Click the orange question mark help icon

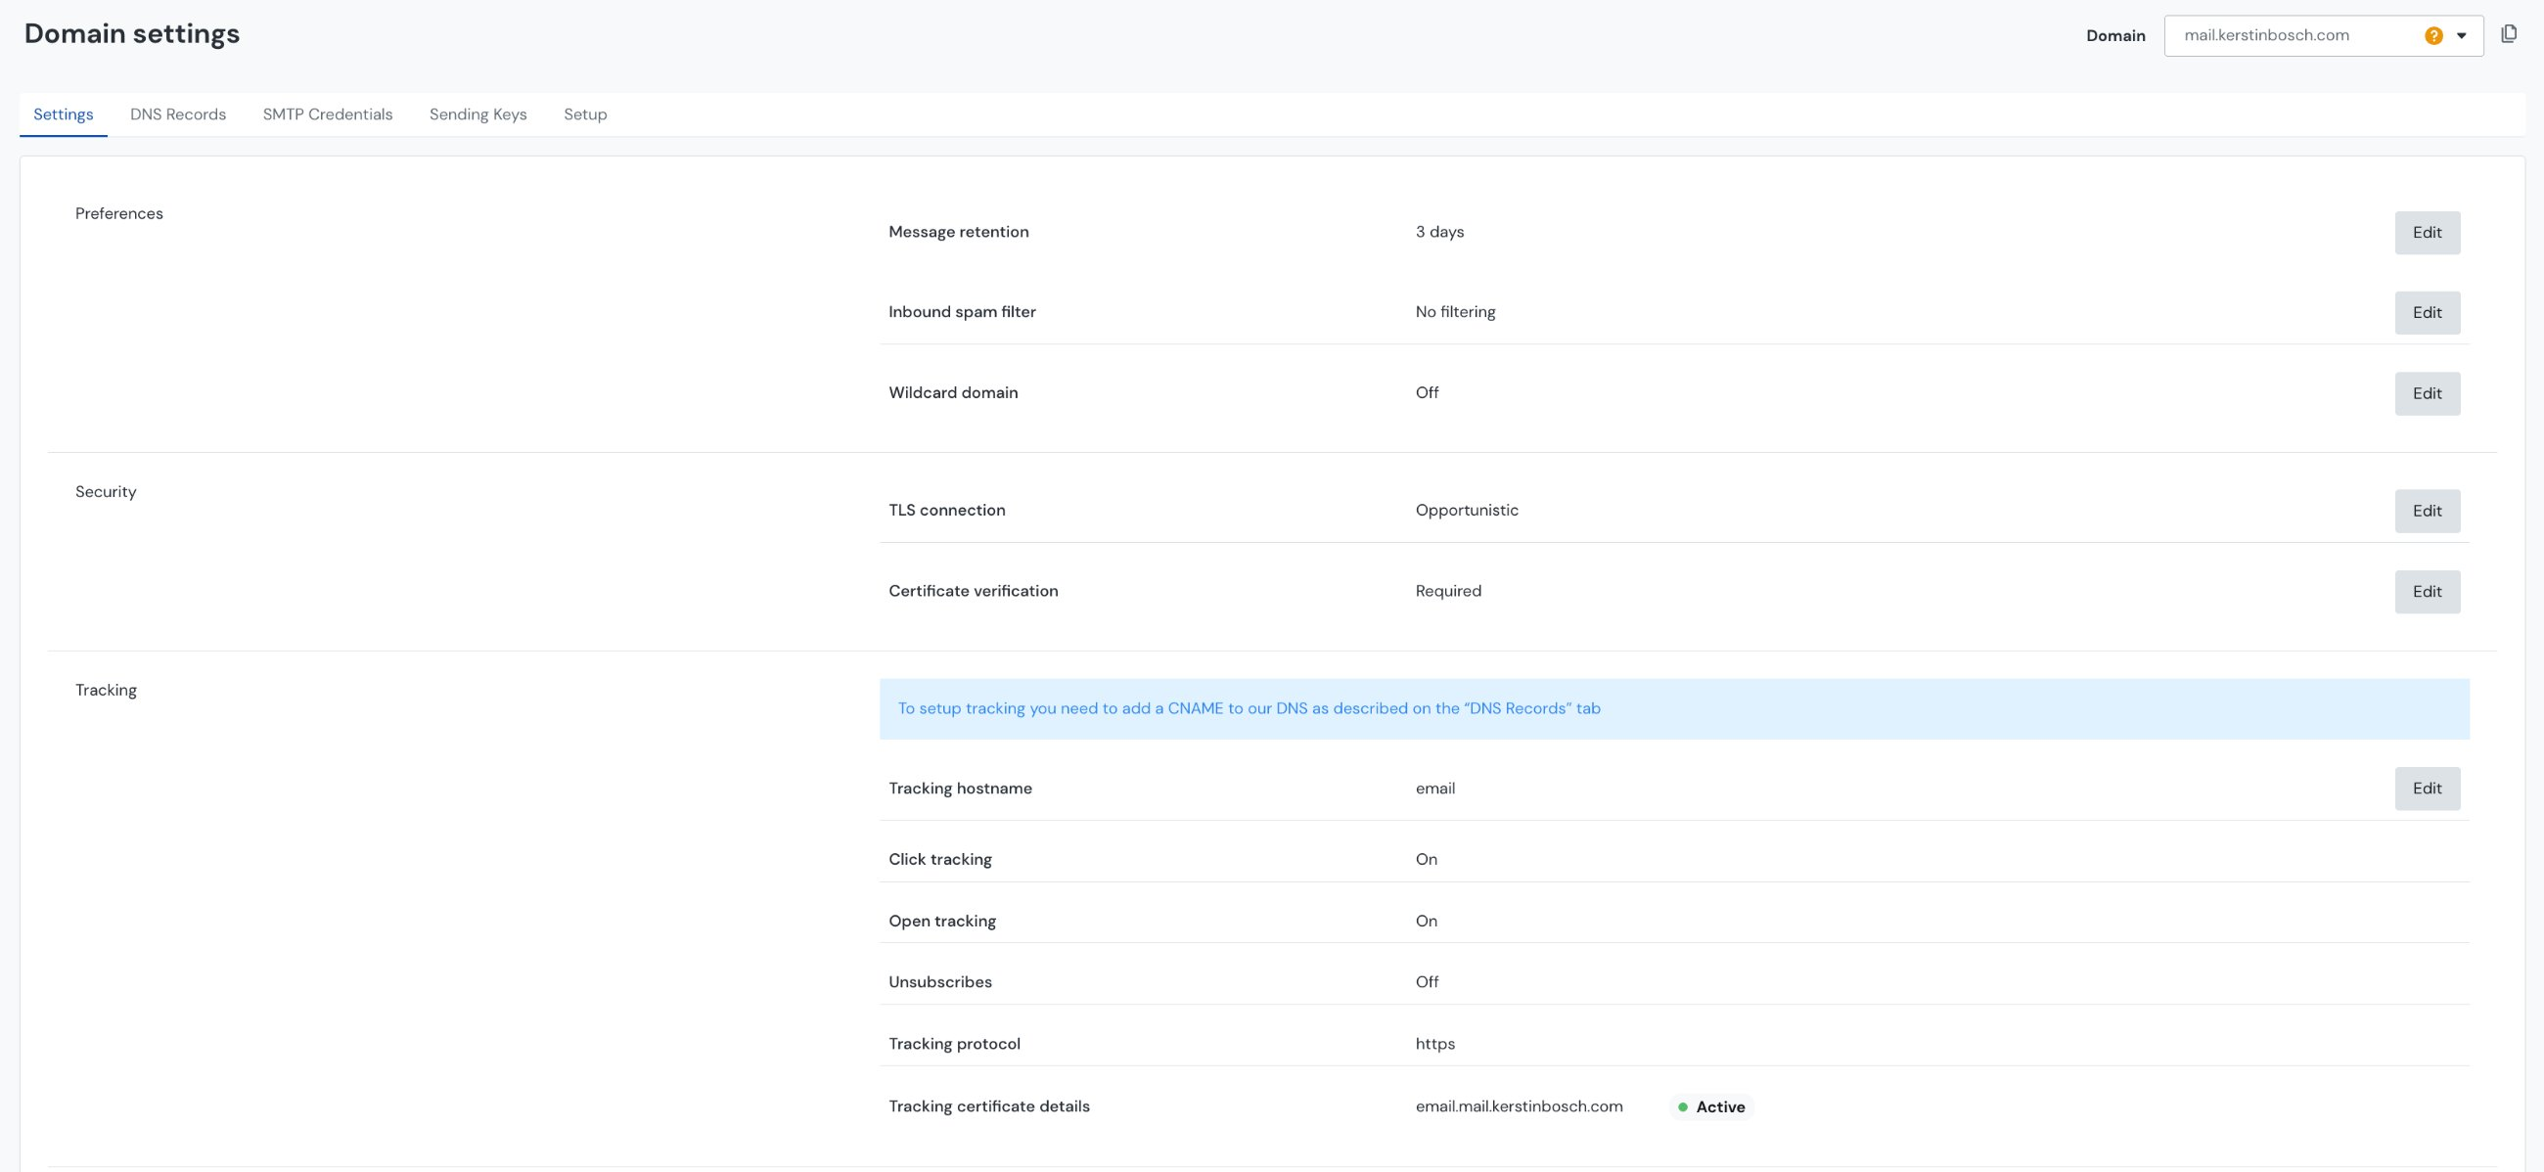pos(2433,35)
